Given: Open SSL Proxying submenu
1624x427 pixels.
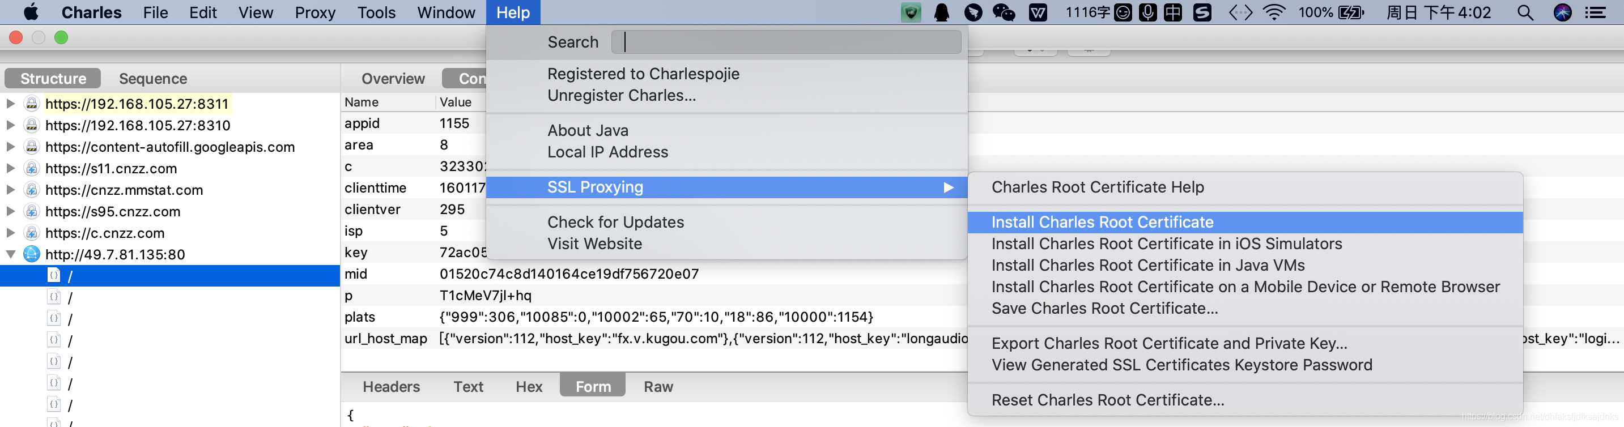Looking at the screenshot, I should [726, 187].
